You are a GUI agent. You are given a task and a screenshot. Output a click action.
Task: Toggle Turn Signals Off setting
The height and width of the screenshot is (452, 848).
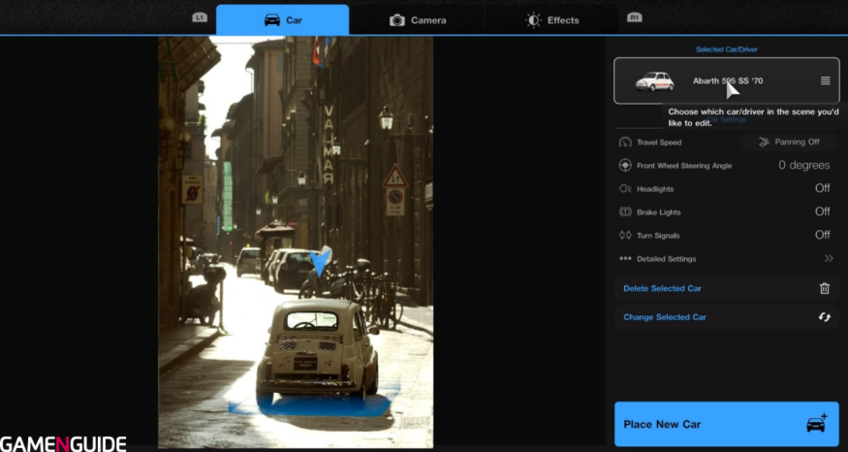pos(822,235)
